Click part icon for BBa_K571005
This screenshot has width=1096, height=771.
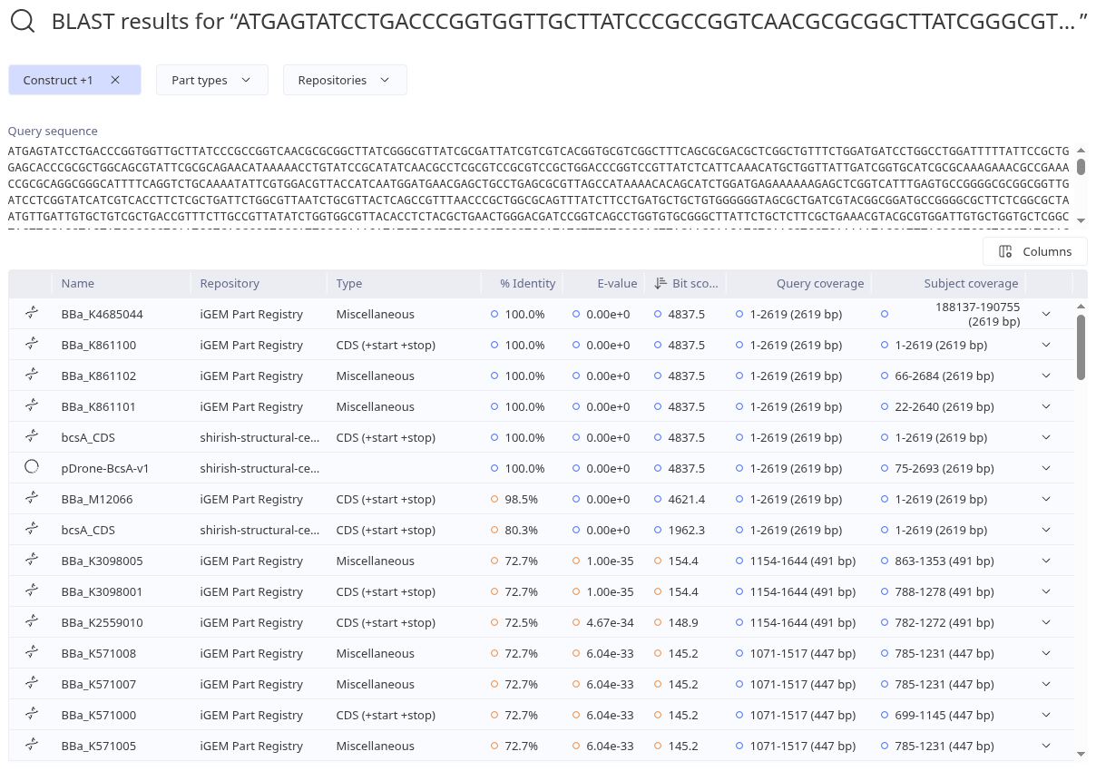[x=32, y=746]
